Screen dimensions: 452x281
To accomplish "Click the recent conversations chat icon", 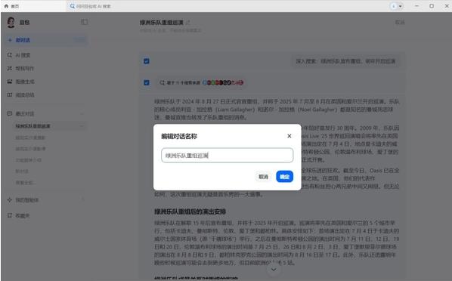I will (x=10, y=113).
